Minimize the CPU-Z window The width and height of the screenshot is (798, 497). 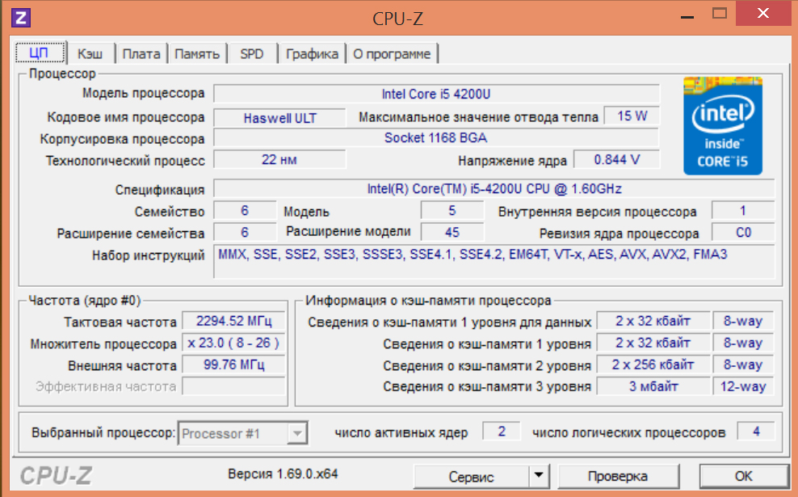687,17
